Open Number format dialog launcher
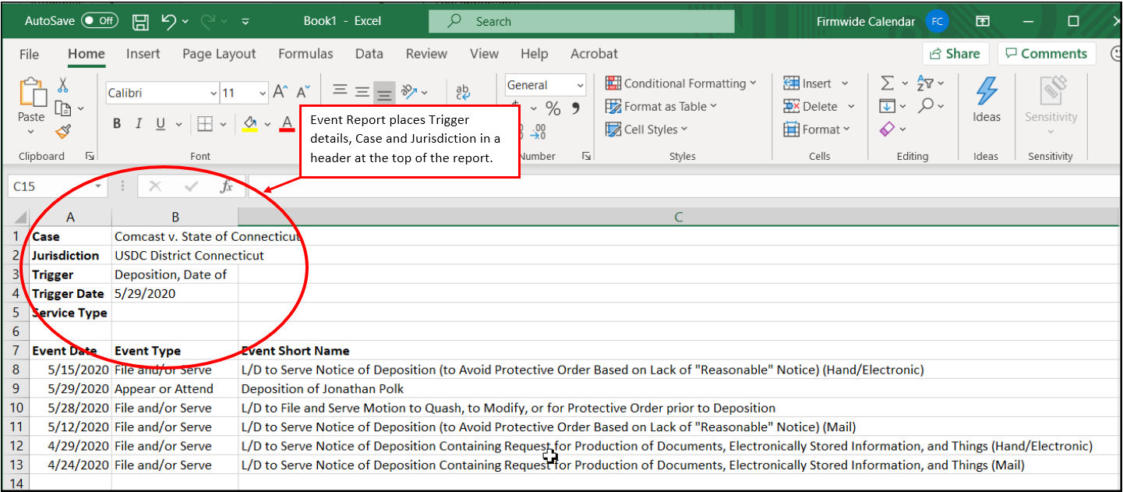Screen dimensions: 1123x492 click(x=586, y=157)
